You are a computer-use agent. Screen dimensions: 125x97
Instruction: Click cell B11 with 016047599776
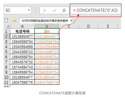click(47, 82)
